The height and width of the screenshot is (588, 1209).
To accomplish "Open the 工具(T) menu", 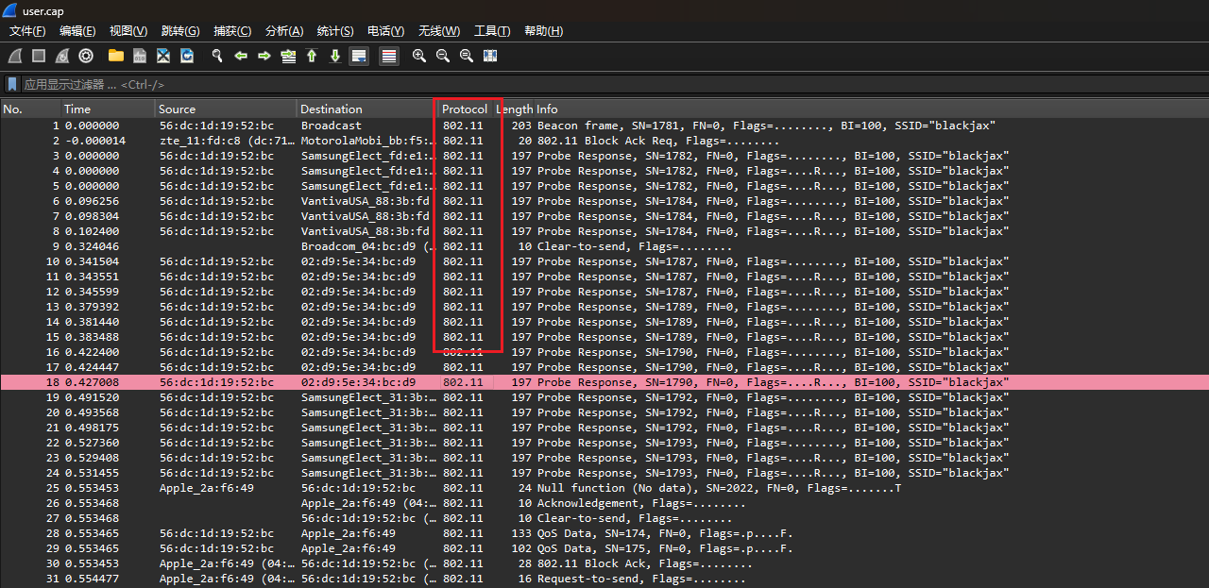I will (492, 31).
